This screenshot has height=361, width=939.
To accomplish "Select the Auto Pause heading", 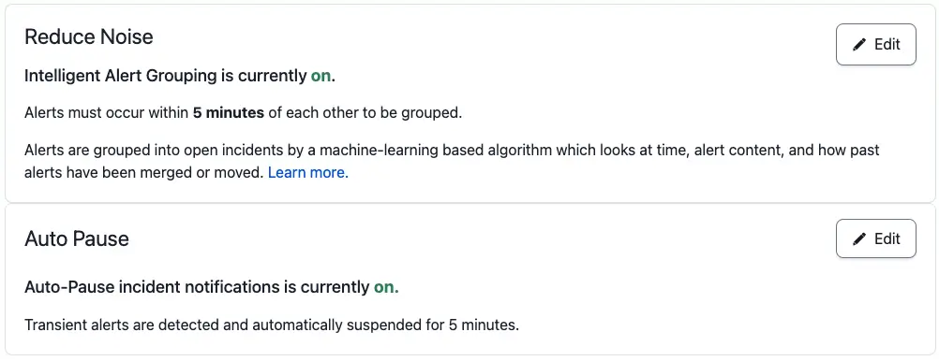I will (77, 238).
